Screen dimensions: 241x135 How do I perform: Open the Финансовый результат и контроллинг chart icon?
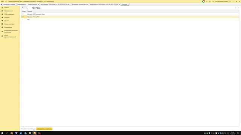(x=2, y=31)
